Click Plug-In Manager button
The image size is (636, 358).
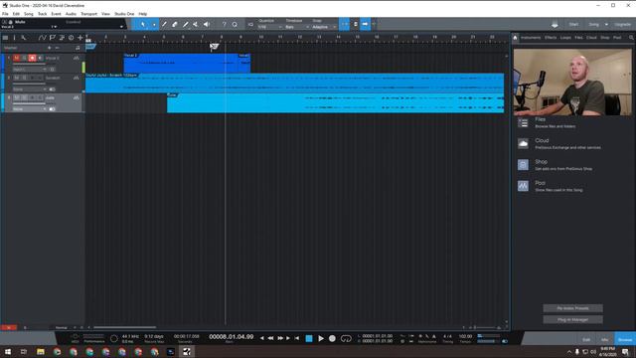point(572,319)
